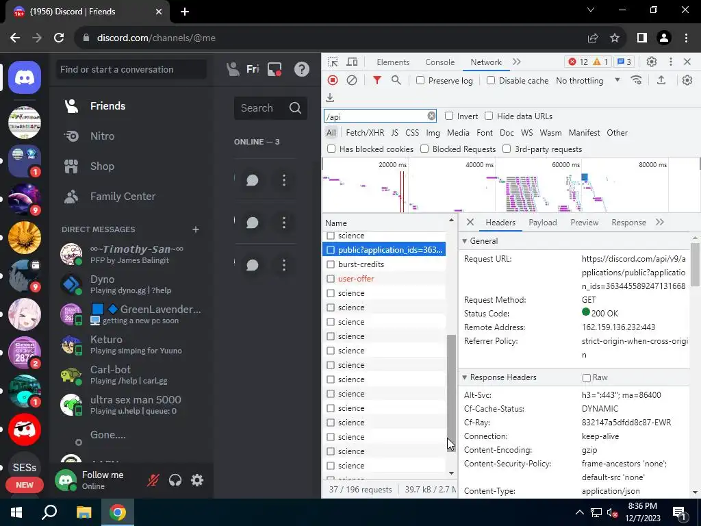The height and width of the screenshot is (526, 701).
Task: Open the Response tab
Action: (x=628, y=223)
